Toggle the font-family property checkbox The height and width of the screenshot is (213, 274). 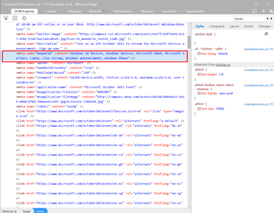coord(199,93)
